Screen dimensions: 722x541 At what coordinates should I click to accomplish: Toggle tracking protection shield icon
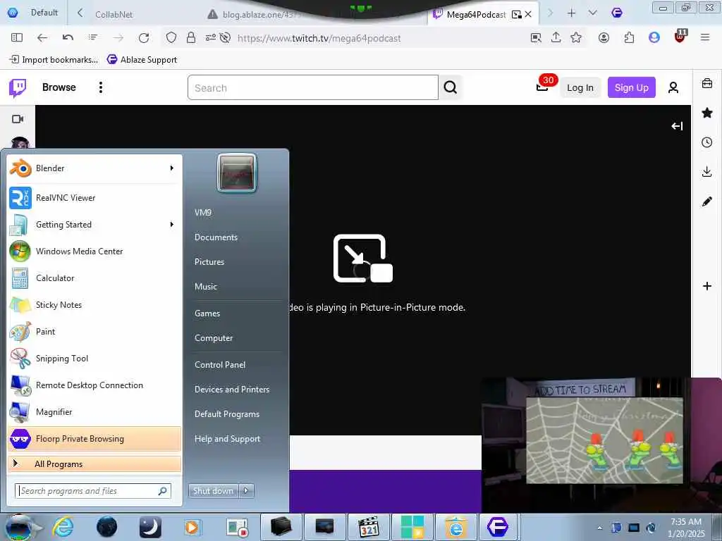click(x=171, y=38)
